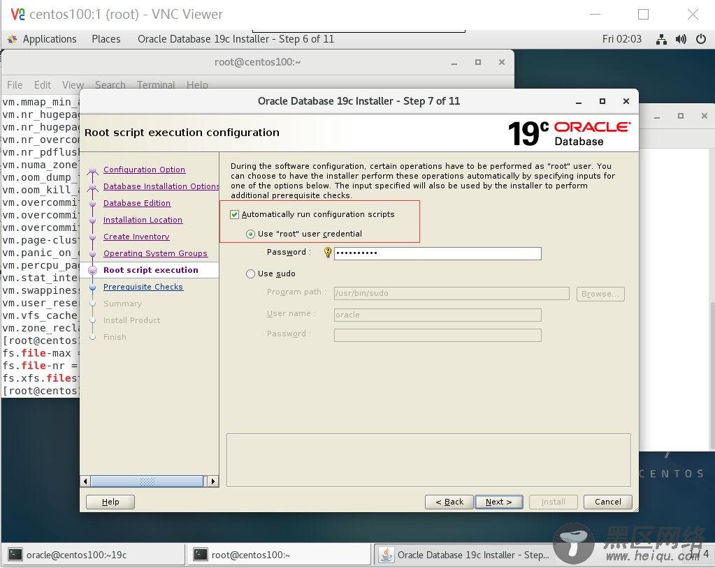Viewport: 715px width, 568px height.
Task: Click the Root script execution step label
Action: pos(150,270)
